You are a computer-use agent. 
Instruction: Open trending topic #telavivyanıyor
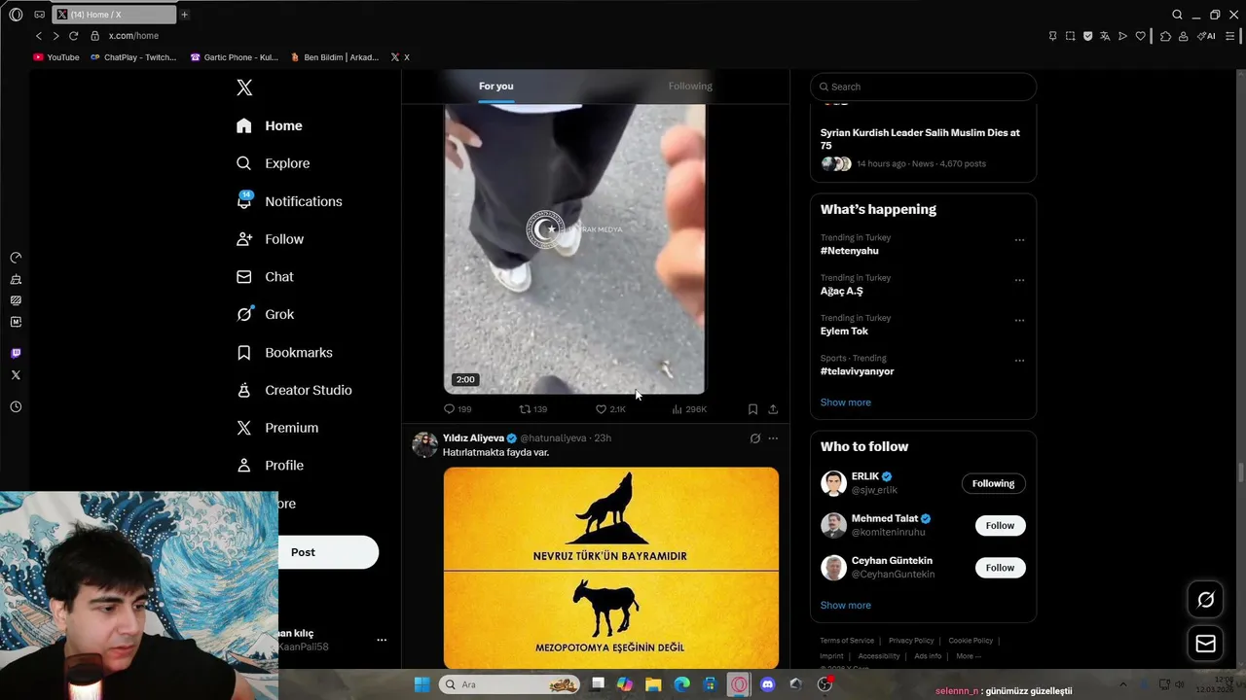tap(857, 371)
